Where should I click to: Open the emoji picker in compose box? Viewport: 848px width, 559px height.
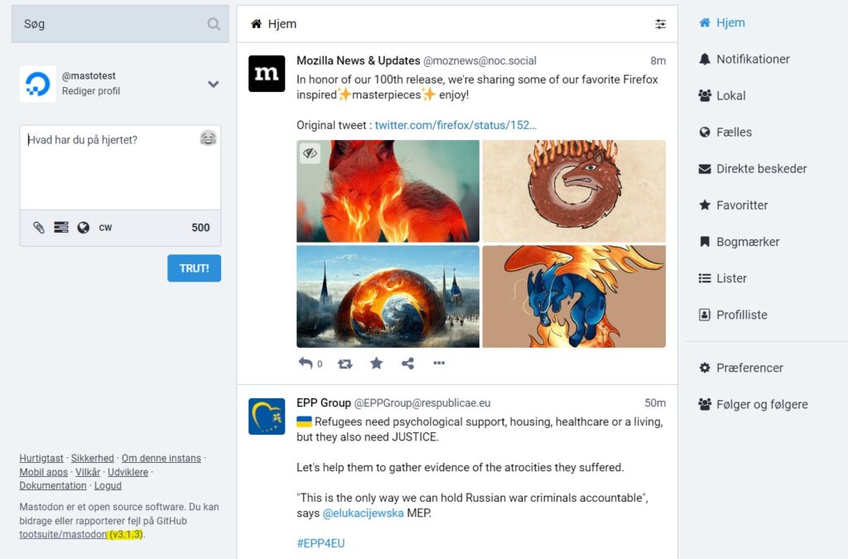[208, 138]
